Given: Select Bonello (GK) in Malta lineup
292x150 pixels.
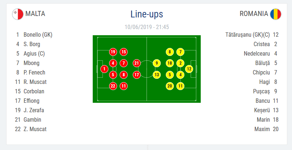Looking at the screenshot, I should click(38, 35).
